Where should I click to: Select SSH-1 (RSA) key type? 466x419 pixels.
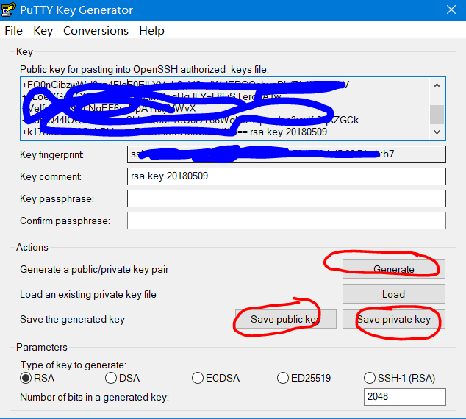click(x=370, y=379)
